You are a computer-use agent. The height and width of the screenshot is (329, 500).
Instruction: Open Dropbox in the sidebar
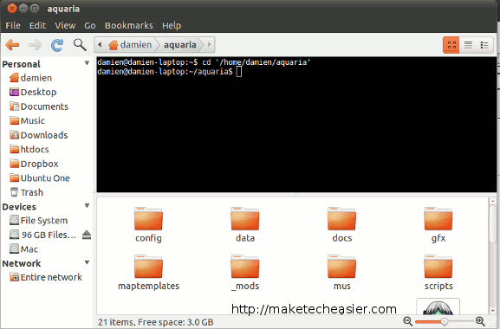coord(34,164)
